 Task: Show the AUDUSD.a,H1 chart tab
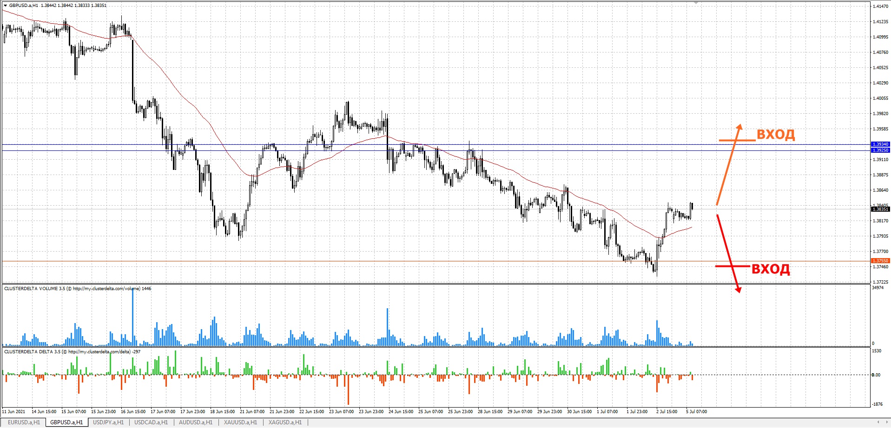pos(196,422)
